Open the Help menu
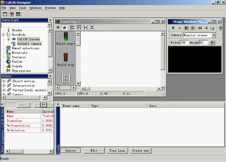The width and height of the screenshot is (226, 162). pos(62,8)
